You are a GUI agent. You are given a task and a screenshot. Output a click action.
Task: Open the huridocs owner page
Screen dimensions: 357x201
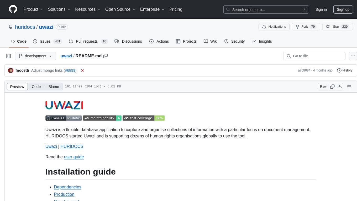pos(25,27)
